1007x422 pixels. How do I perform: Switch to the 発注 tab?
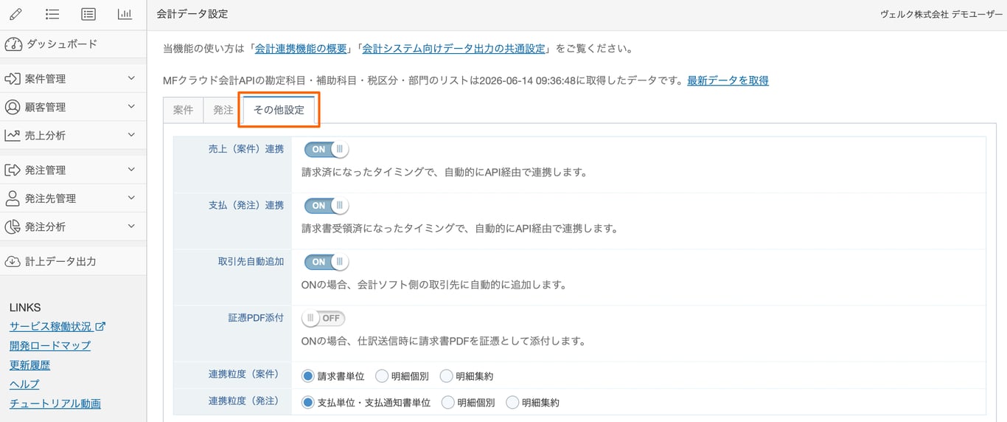click(x=223, y=110)
